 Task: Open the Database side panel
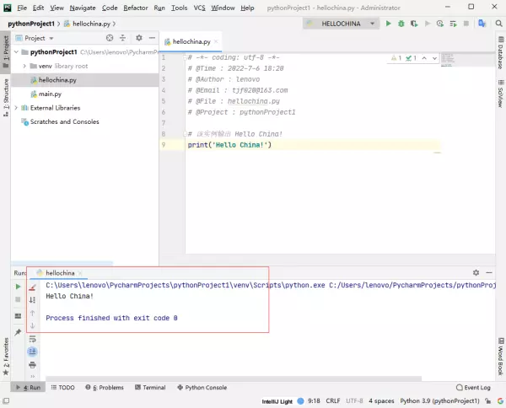[x=500, y=52]
